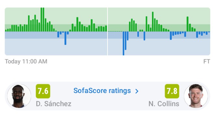
Task: Click the first-half blue spike bar
Action: [65, 38]
